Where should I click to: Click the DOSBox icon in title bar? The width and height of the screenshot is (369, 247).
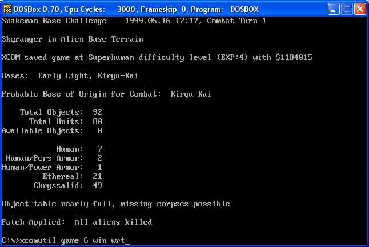click(7, 9)
